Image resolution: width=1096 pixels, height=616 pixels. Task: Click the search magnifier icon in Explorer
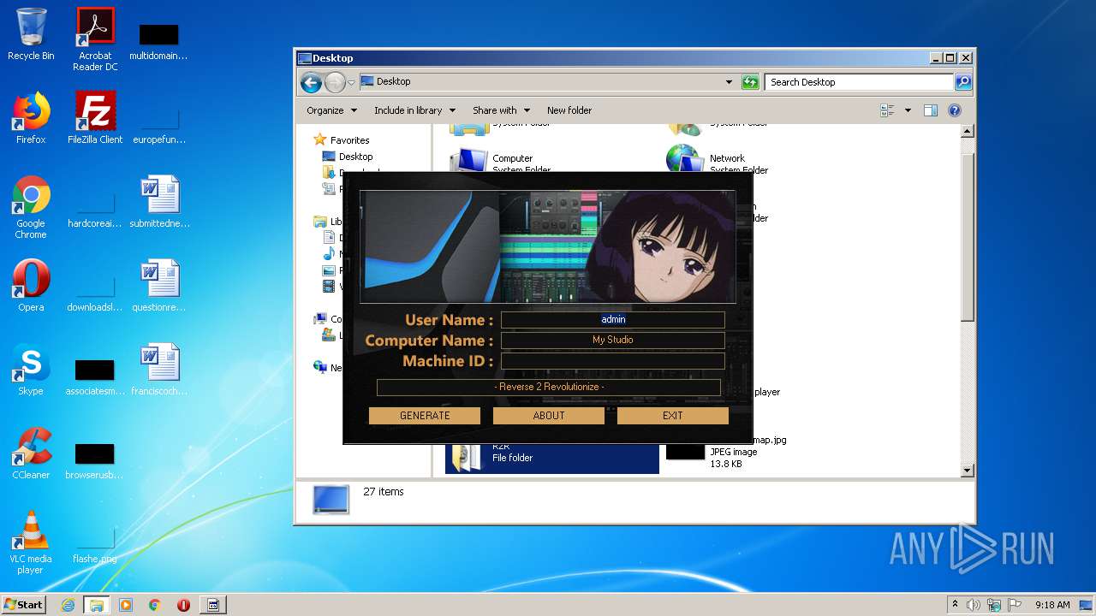tap(963, 82)
